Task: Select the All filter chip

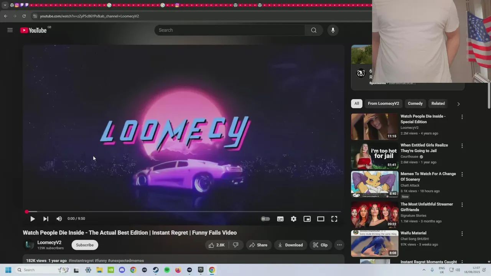Action: (x=357, y=103)
